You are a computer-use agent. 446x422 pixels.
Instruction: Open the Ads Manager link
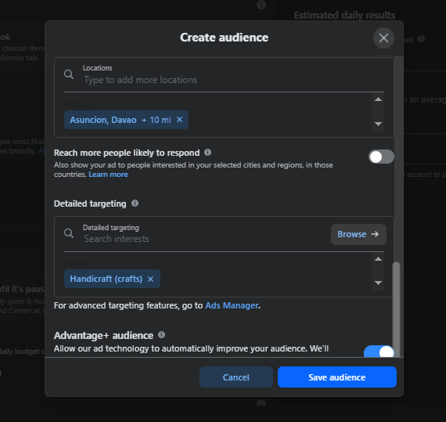pos(232,305)
